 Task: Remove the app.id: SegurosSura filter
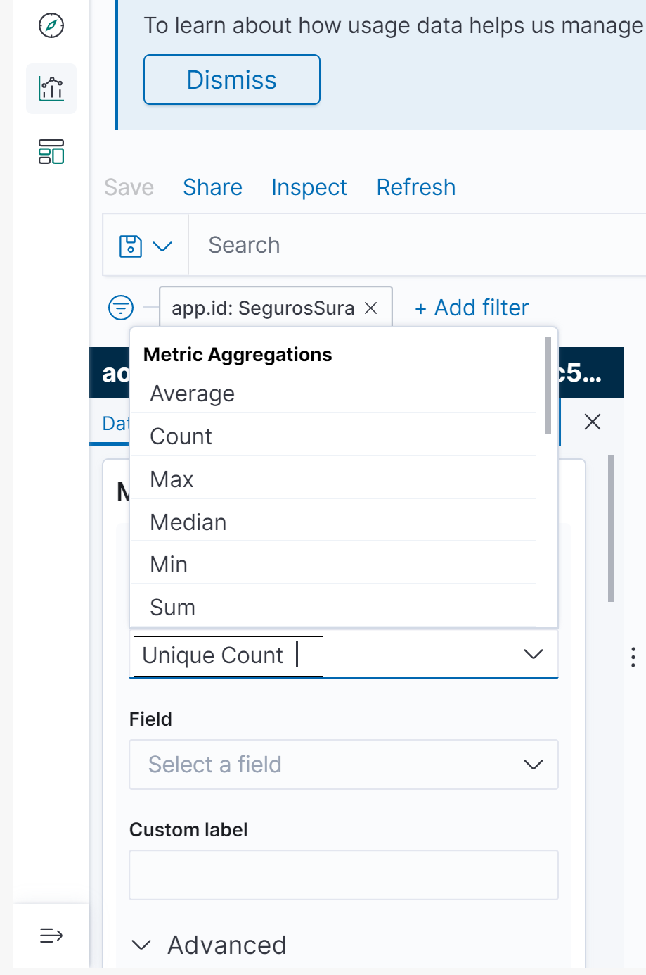point(371,308)
